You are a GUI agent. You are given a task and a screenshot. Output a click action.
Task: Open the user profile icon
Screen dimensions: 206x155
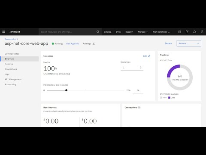pos(202,32)
